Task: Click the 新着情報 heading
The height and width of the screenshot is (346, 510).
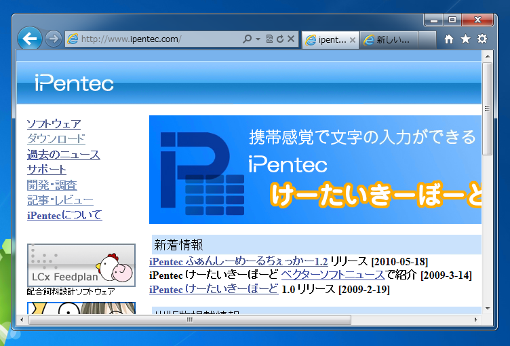Action: pyautogui.click(x=178, y=245)
